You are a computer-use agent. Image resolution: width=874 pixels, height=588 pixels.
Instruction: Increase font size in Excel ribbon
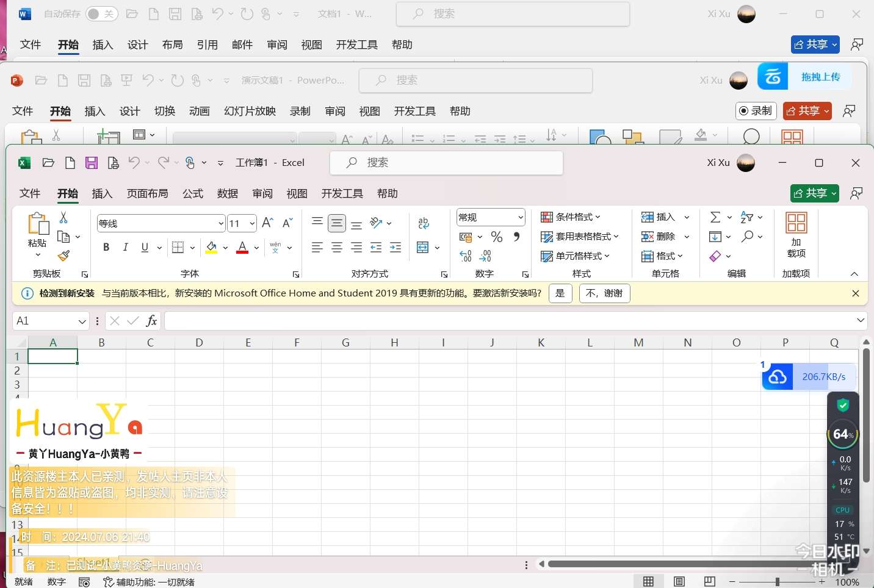(x=267, y=223)
